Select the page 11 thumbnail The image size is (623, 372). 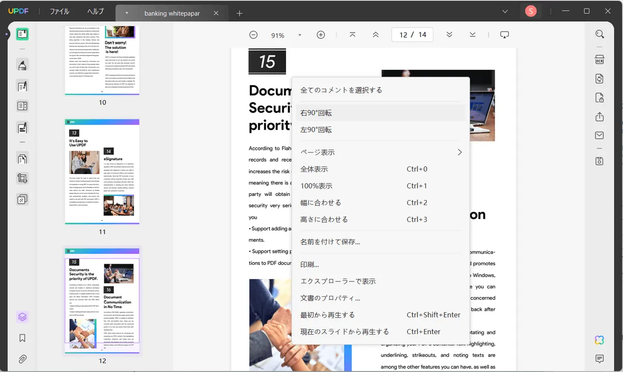(102, 171)
